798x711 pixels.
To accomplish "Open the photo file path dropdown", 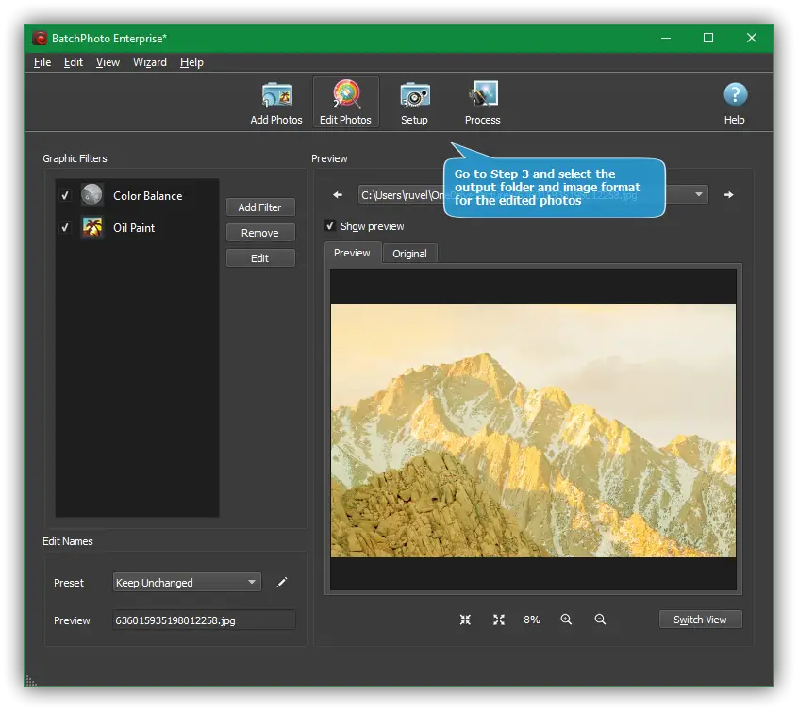I will click(x=699, y=195).
